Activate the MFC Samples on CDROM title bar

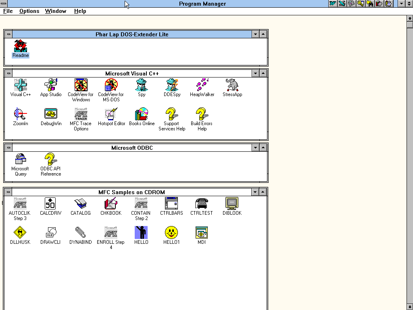[x=132, y=192]
